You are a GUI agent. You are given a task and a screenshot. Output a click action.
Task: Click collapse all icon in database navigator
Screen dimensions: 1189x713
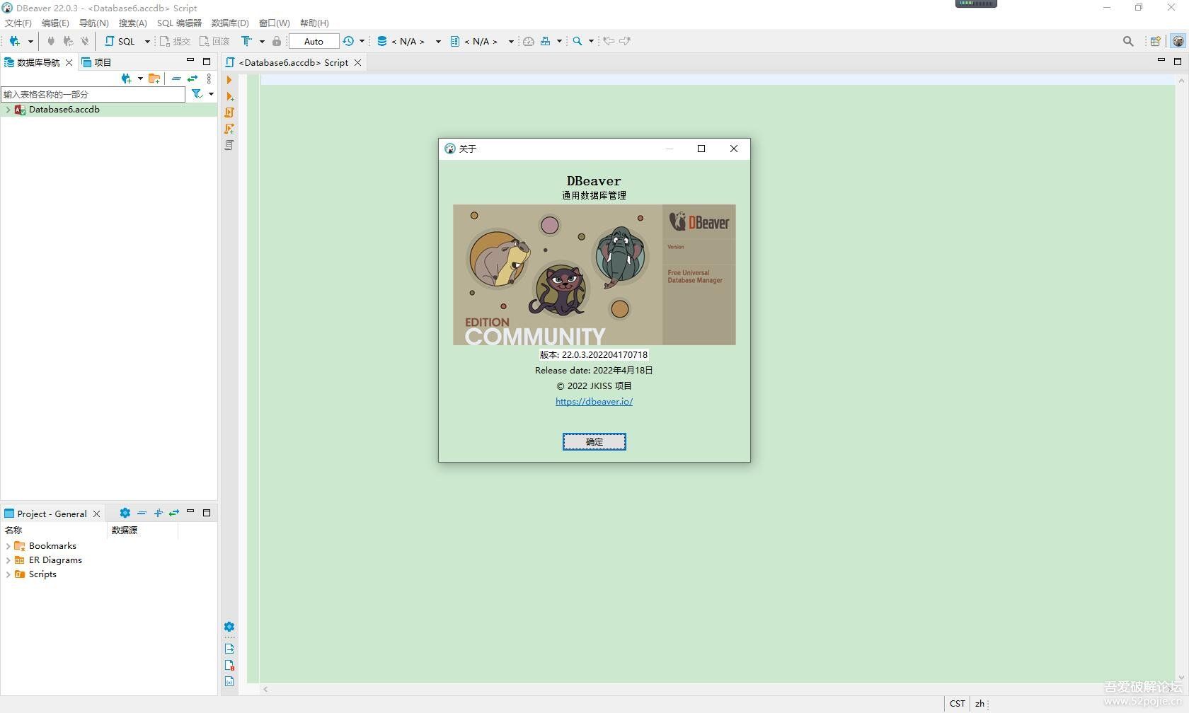(176, 79)
